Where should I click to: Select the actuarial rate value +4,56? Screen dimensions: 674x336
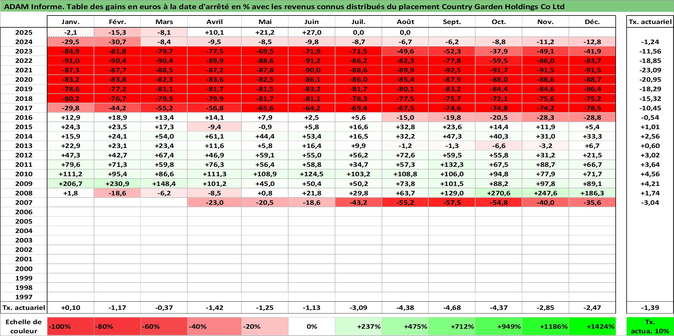coord(650,174)
